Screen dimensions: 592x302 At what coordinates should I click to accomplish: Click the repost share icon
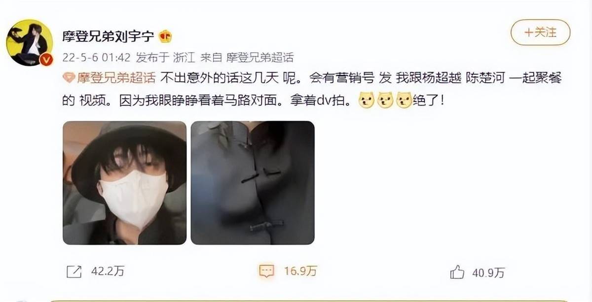click(x=74, y=271)
